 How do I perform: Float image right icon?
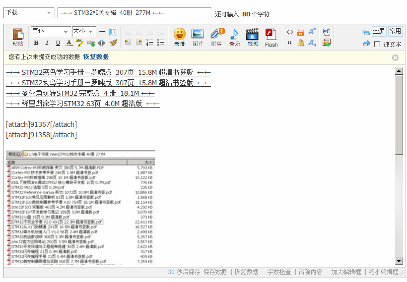coord(139,43)
